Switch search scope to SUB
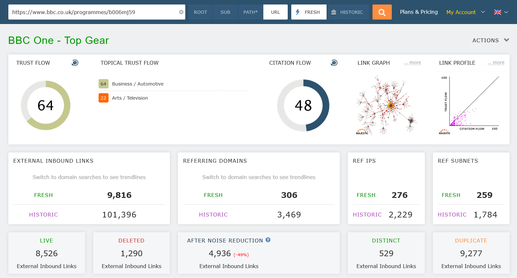Image resolution: width=517 pixels, height=278 pixels. [x=225, y=12]
